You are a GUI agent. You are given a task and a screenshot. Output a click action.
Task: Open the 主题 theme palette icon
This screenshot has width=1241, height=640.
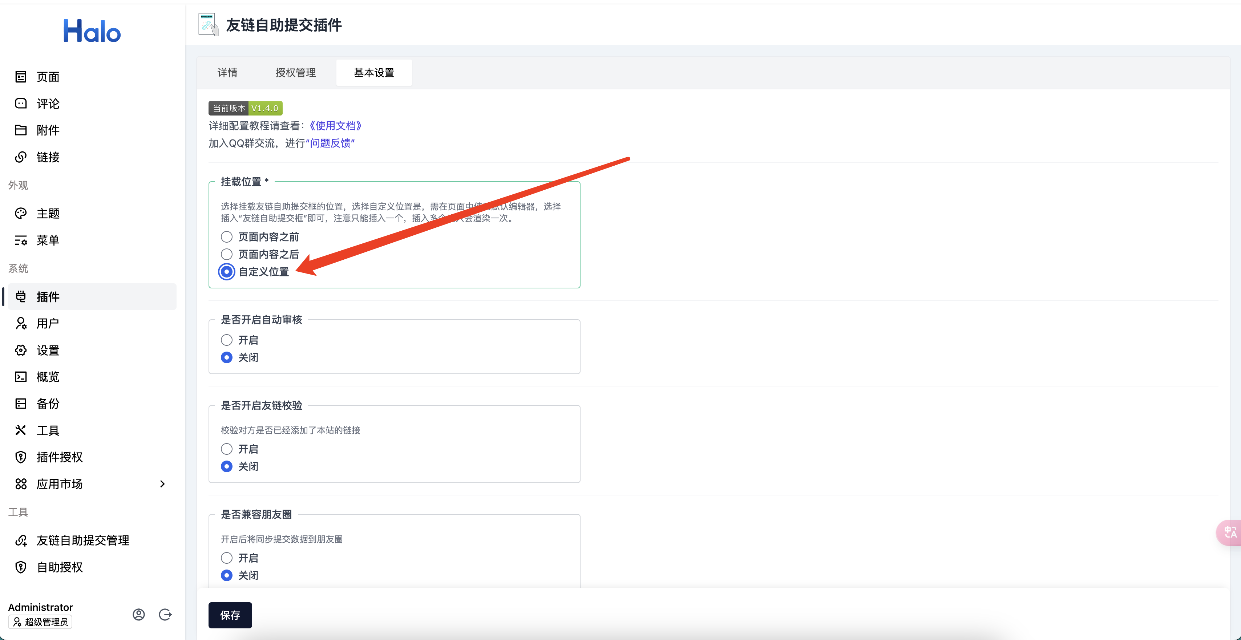point(21,213)
